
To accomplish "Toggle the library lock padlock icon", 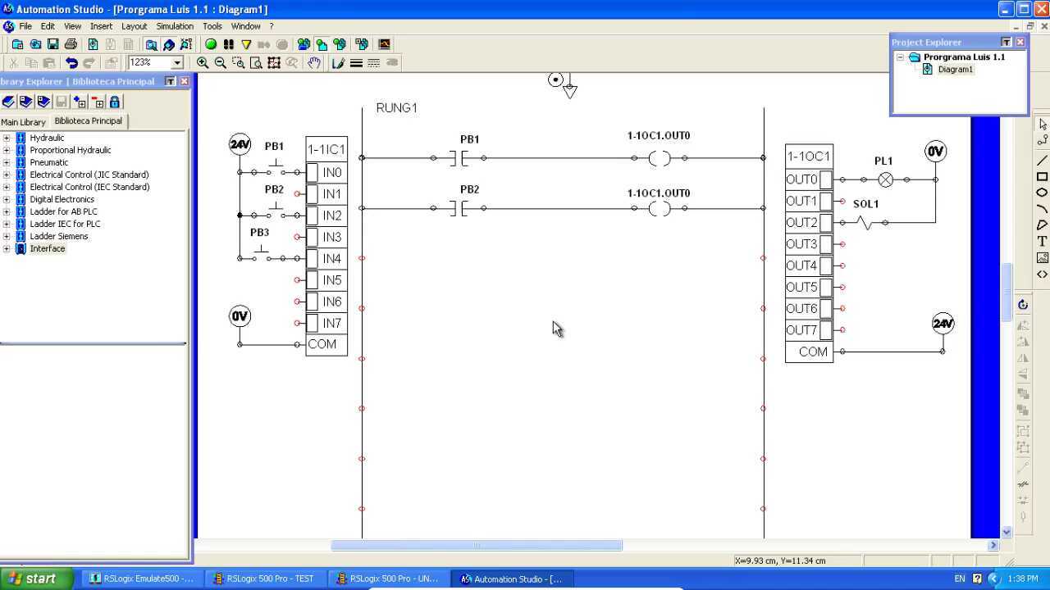I will 115,102.
